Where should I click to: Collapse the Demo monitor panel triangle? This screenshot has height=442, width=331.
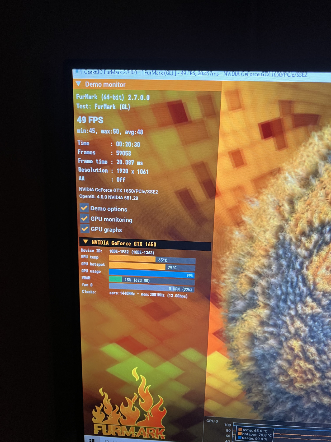[x=78, y=84]
